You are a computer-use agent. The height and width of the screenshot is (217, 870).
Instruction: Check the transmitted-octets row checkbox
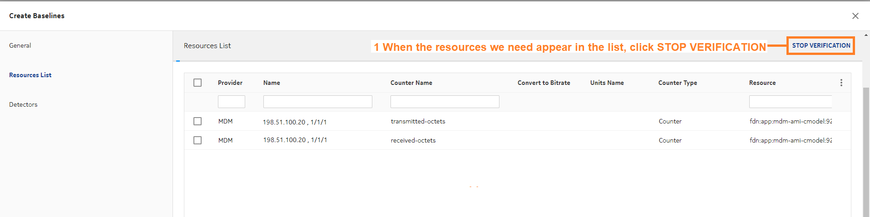pyautogui.click(x=198, y=121)
